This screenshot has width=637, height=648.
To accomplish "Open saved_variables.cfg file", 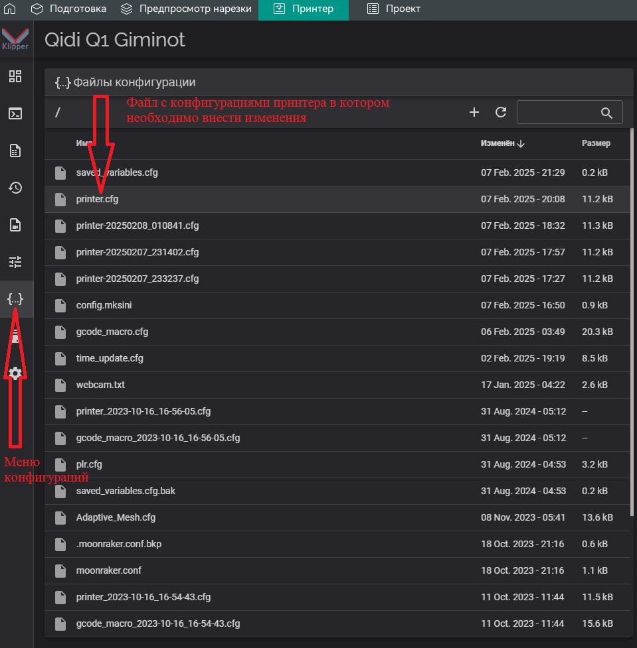I will [337, 172].
